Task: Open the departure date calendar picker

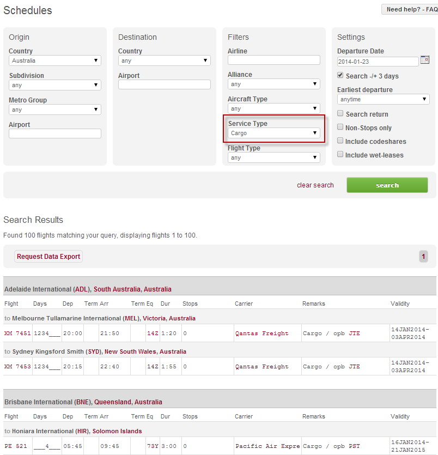Action: [x=424, y=60]
